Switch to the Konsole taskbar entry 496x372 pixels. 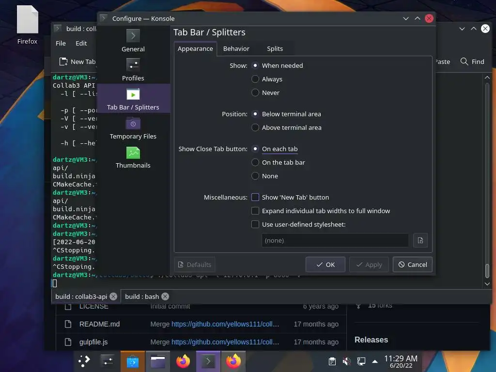pyautogui.click(x=208, y=361)
